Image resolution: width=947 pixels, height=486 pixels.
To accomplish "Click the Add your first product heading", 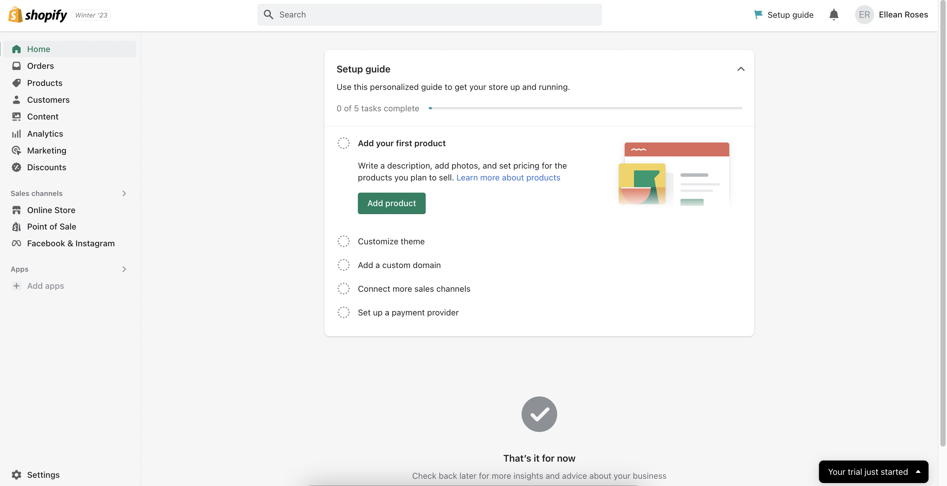I will pyautogui.click(x=401, y=143).
